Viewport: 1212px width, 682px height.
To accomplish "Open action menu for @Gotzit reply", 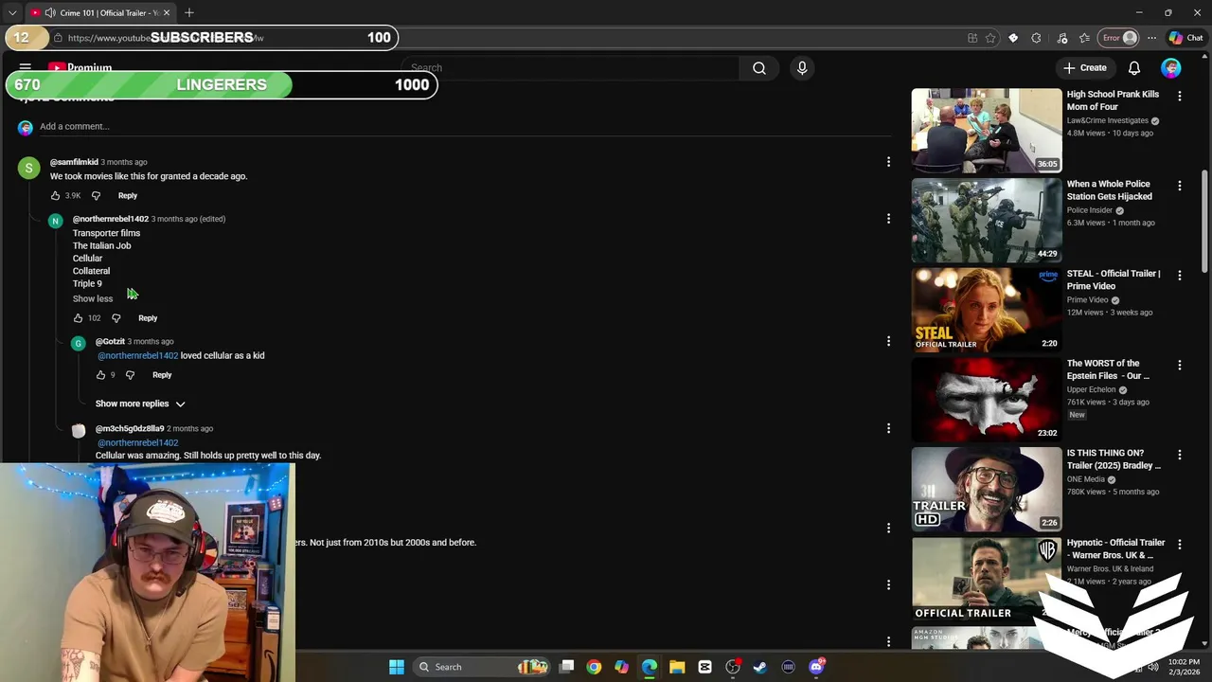I will coord(888,341).
